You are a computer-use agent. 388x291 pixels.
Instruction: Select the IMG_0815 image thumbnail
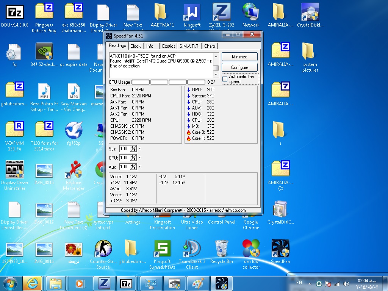(44, 171)
